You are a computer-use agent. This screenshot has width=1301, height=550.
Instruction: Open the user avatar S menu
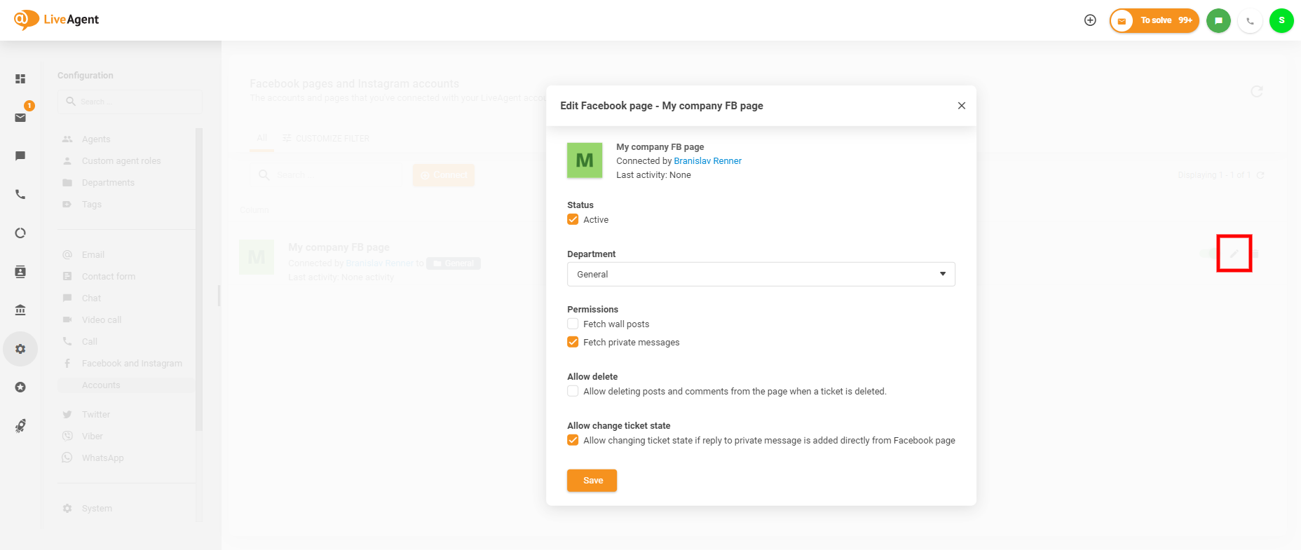click(x=1281, y=20)
